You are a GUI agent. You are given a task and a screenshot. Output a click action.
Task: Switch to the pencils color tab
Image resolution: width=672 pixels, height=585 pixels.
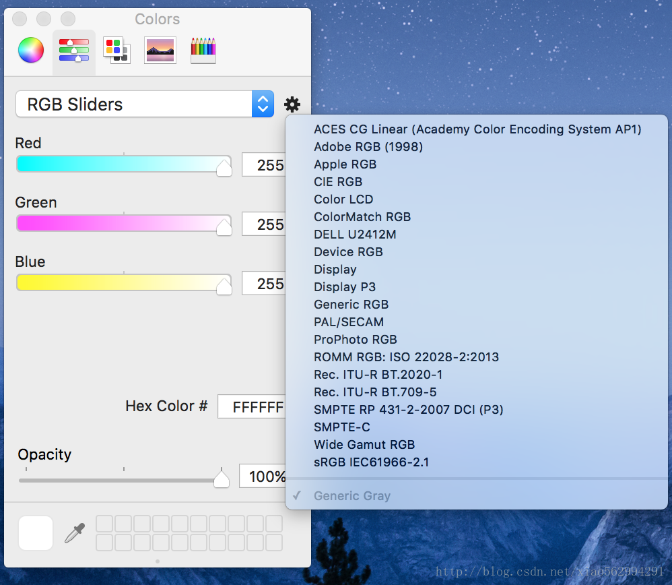(203, 51)
